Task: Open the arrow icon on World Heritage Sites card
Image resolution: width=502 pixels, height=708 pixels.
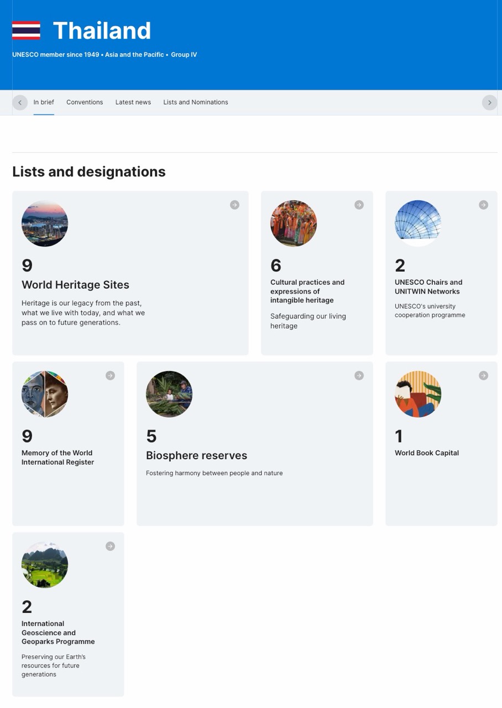Action: (234, 205)
